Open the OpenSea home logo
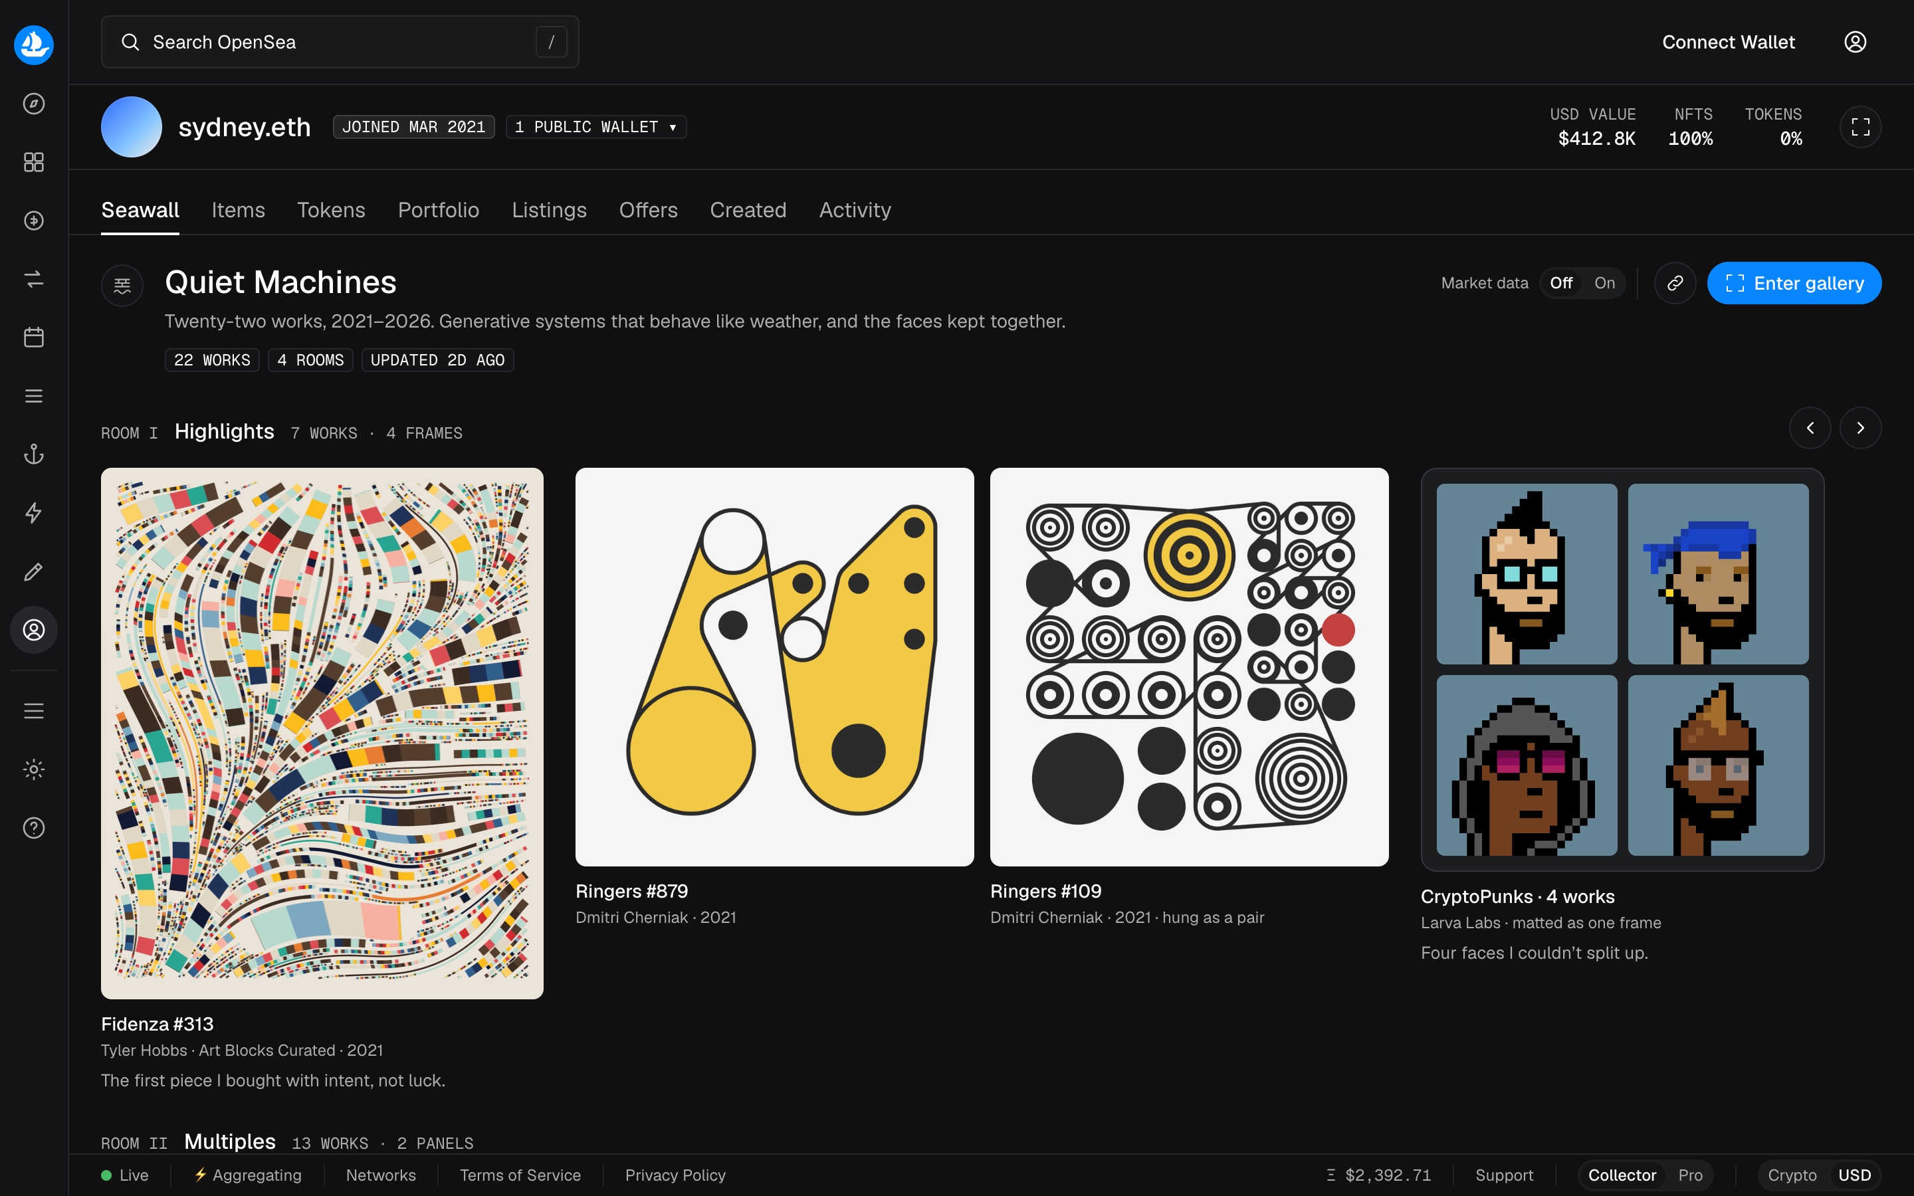The width and height of the screenshot is (1914, 1196). (x=33, y=45)
